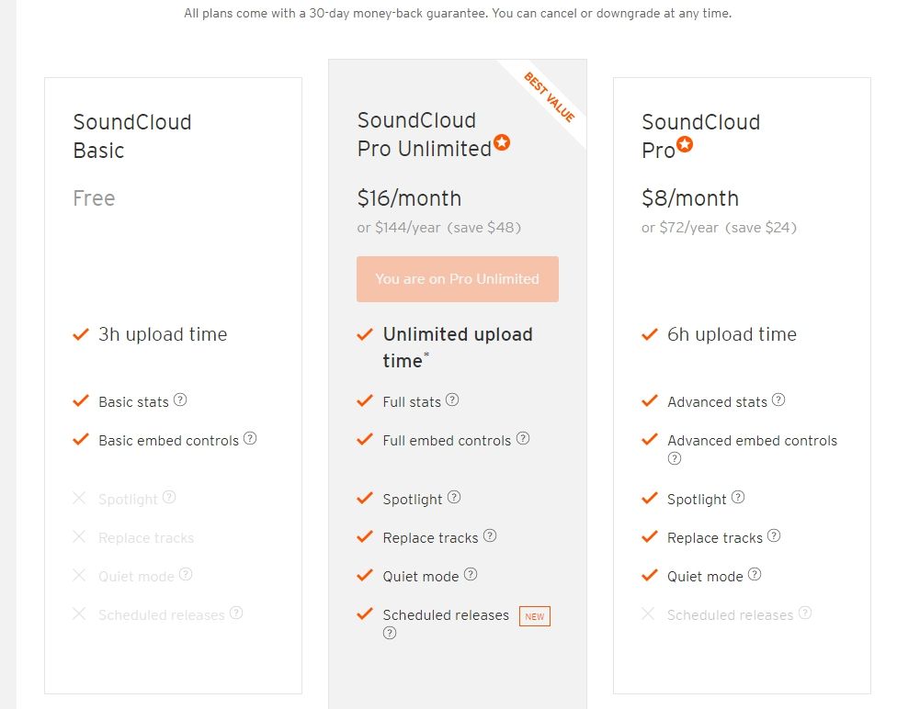Click the You are on Pro Unlimited button
Image resolution: width=897 pixels, height=709 pixels.
pos(457,279)
